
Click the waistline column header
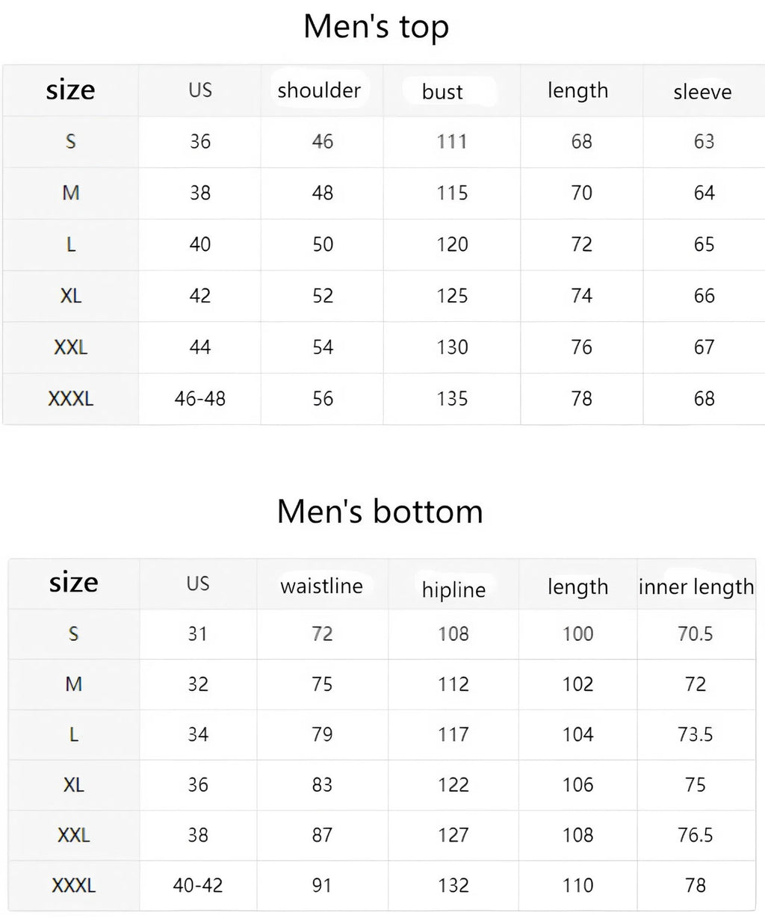[x=321, y=586]
